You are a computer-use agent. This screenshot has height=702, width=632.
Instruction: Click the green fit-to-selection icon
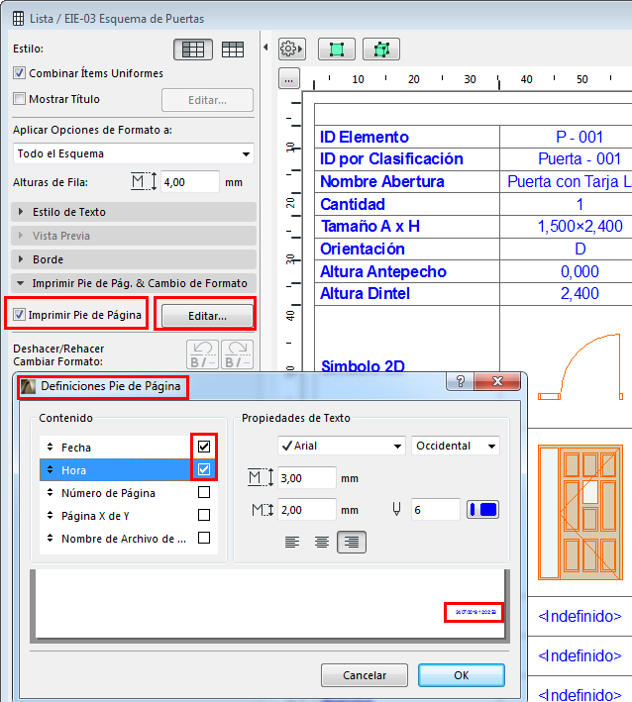pos(337,49)
